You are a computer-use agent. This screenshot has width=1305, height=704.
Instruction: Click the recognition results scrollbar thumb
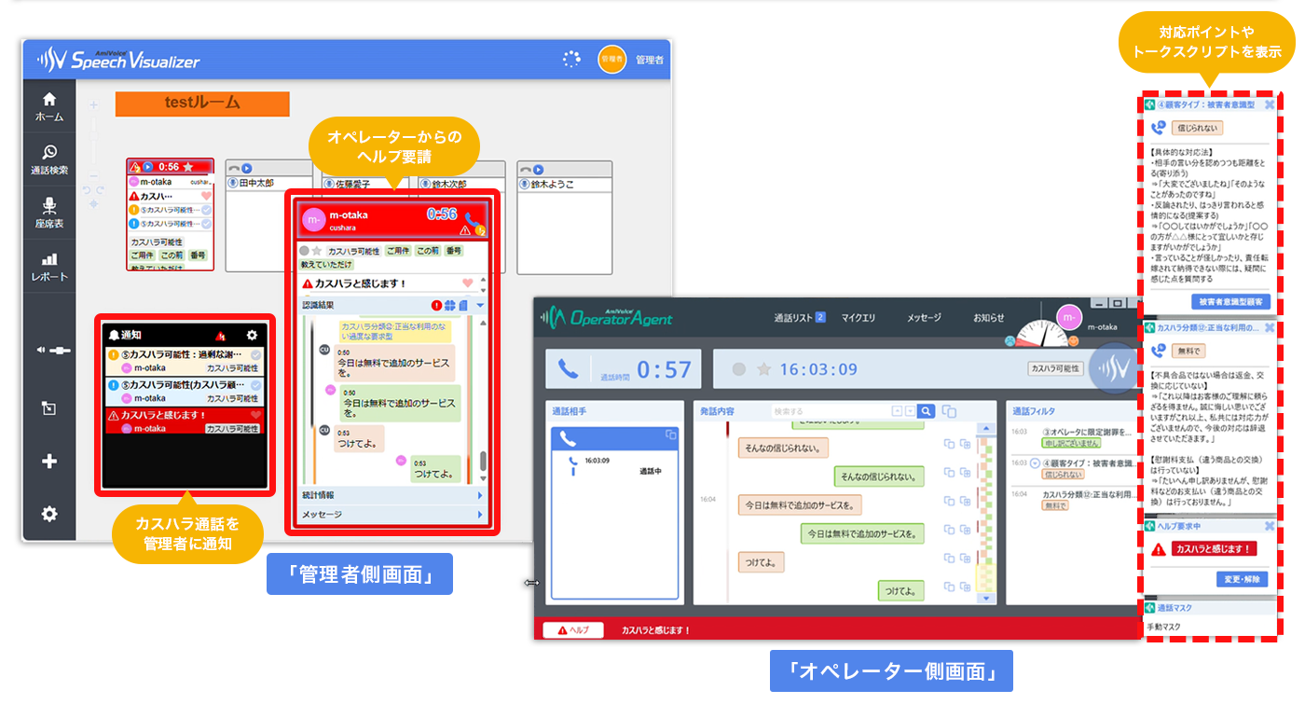tap(483, 461)
